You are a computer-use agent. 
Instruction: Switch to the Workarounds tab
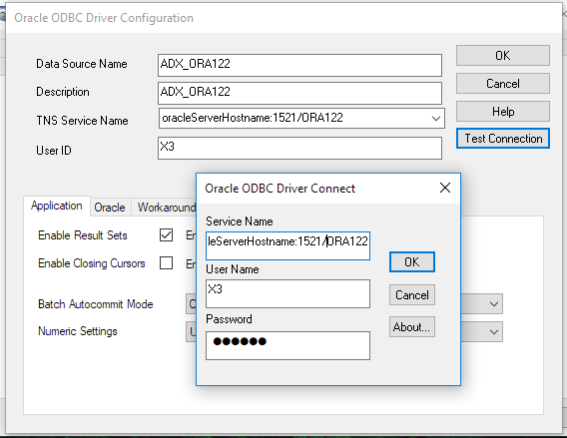tap(164, 208)
